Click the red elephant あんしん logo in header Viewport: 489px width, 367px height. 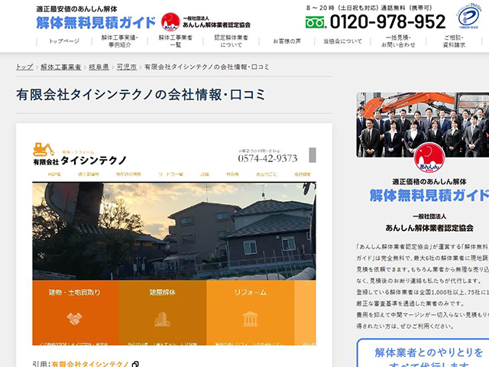pos(170,22)
